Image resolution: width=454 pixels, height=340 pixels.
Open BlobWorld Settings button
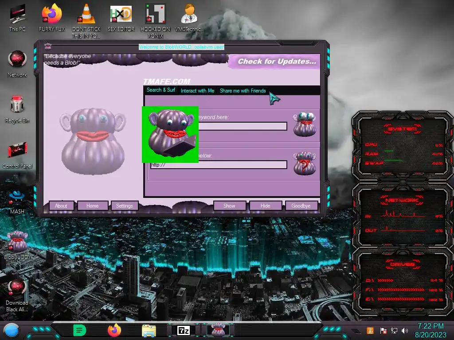125,206
